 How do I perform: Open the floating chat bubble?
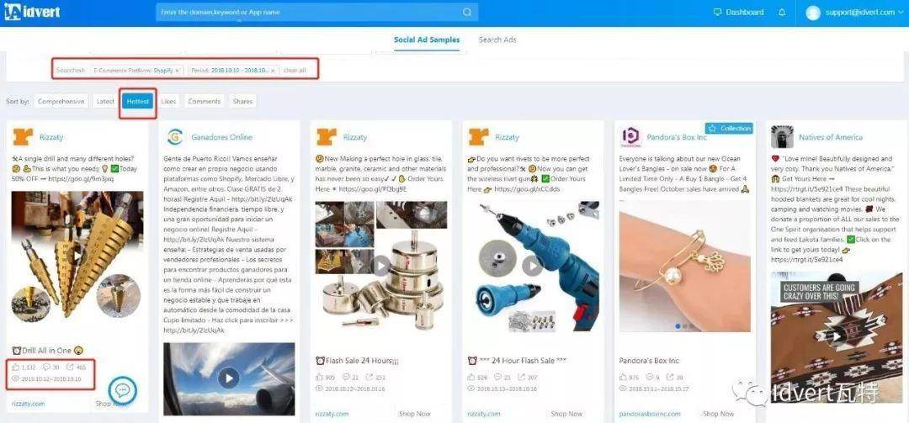point(122,390)
